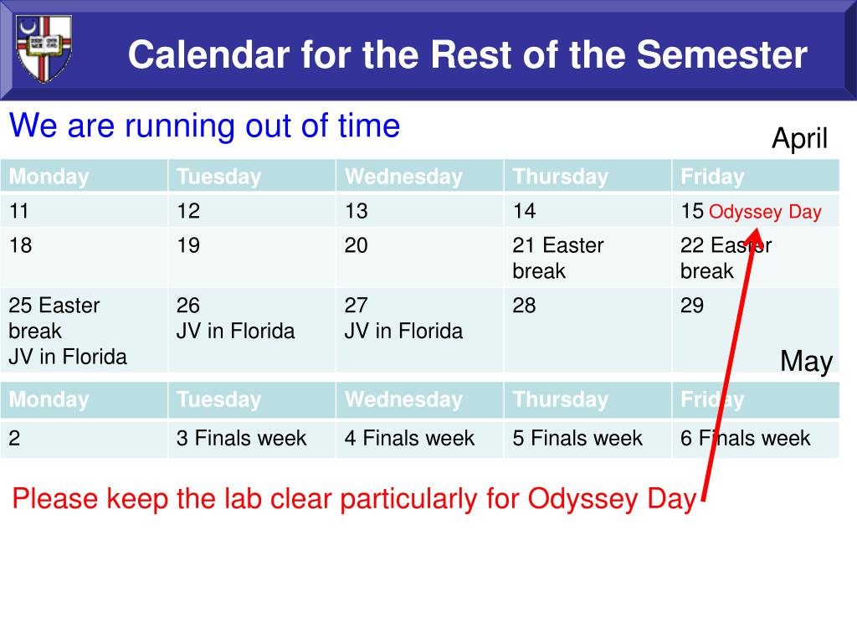The image size is (857, 643).
Task: Select the May 2 cell
Action: pos(85,439)
